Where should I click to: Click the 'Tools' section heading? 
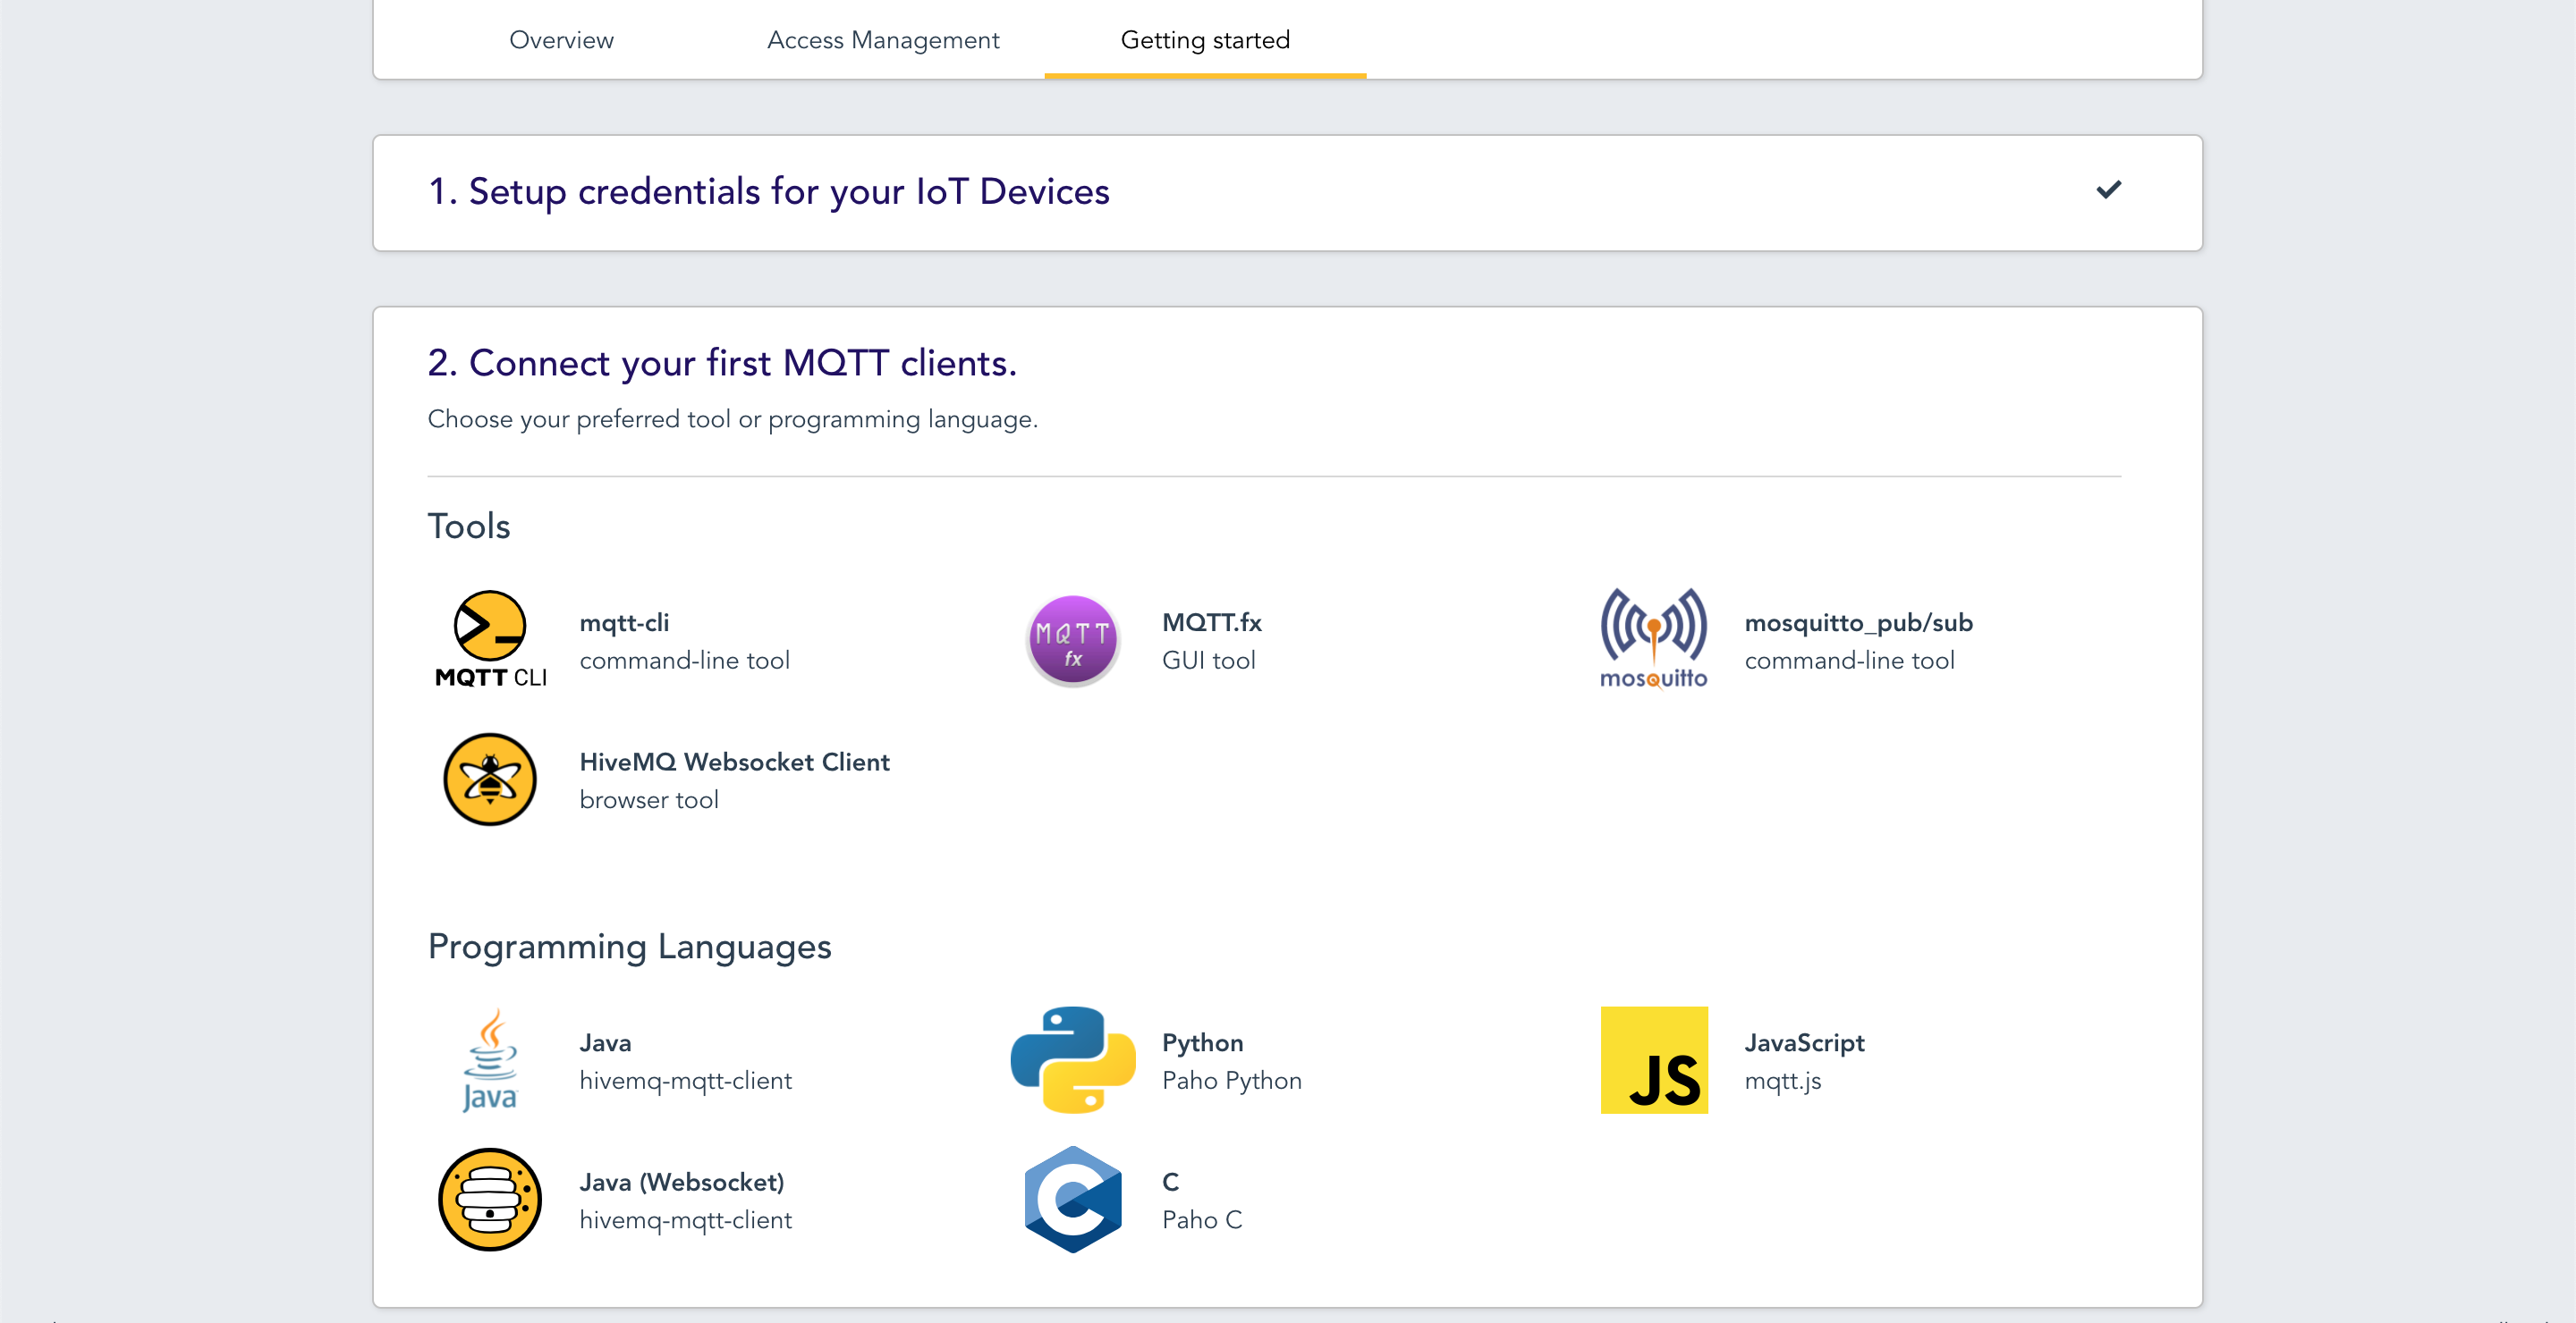click(x=469, y=527)
